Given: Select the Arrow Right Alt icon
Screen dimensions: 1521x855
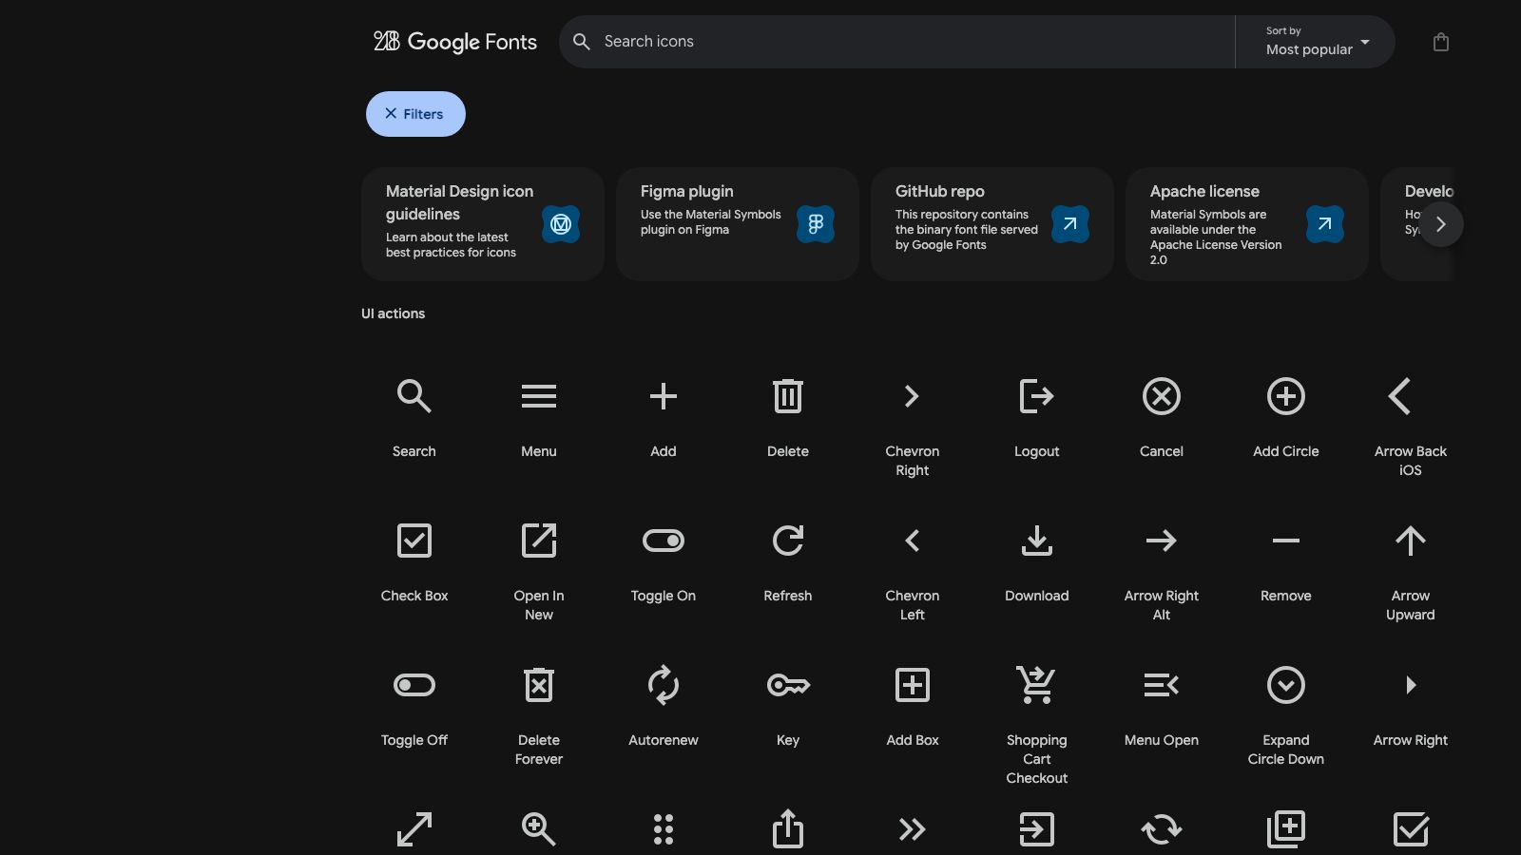Looking at the screenshot, I should 1162,541.
